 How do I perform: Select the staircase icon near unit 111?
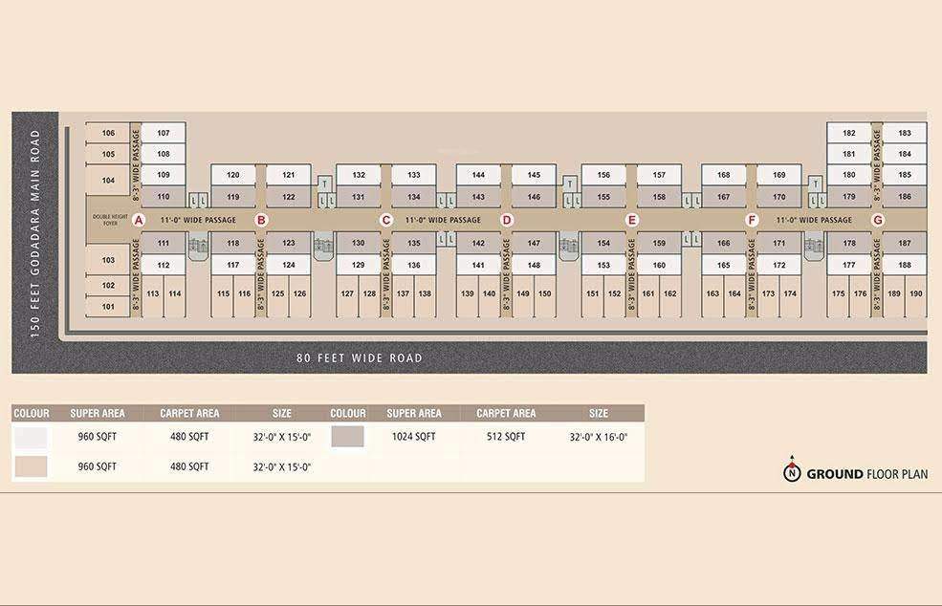[x=197, y=245]
